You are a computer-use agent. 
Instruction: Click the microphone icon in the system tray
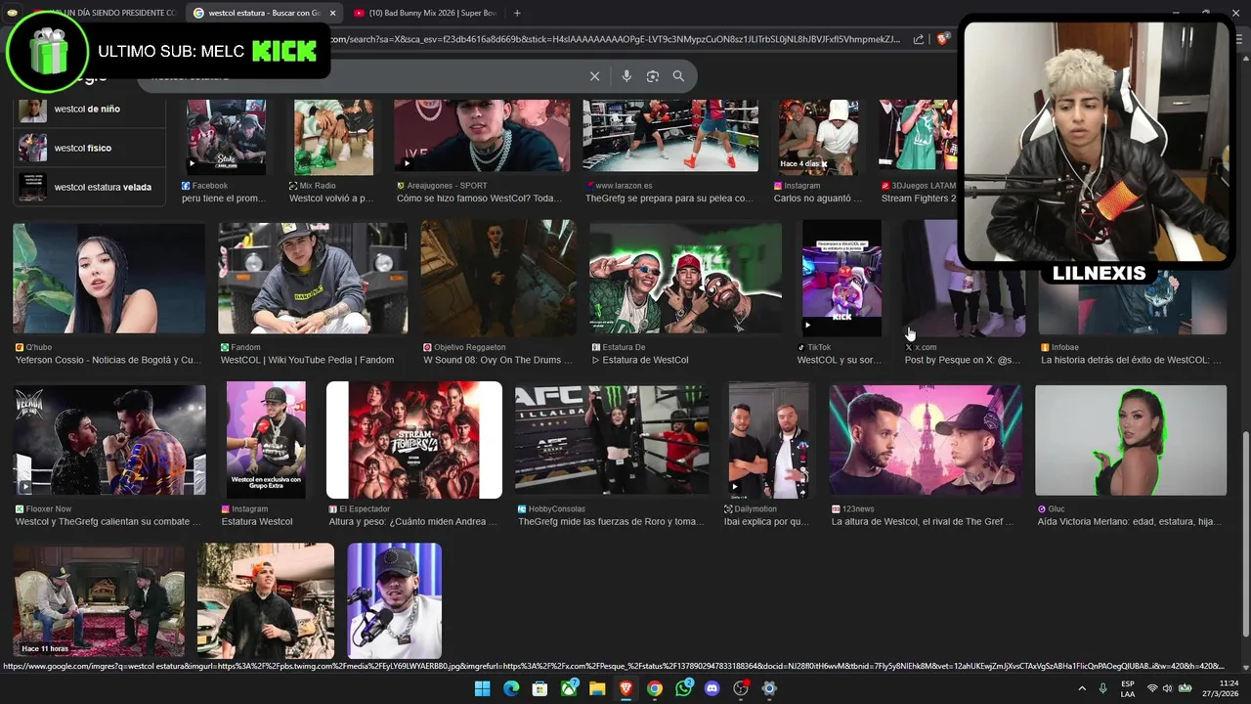click(x=1103, y=688)
